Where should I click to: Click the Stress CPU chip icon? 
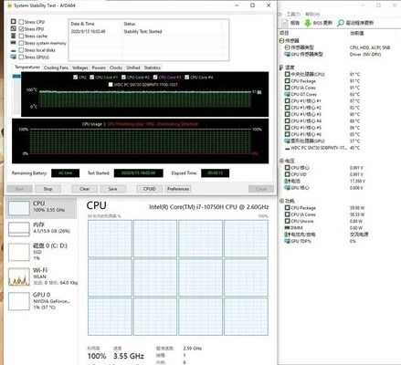coord(13,22)
